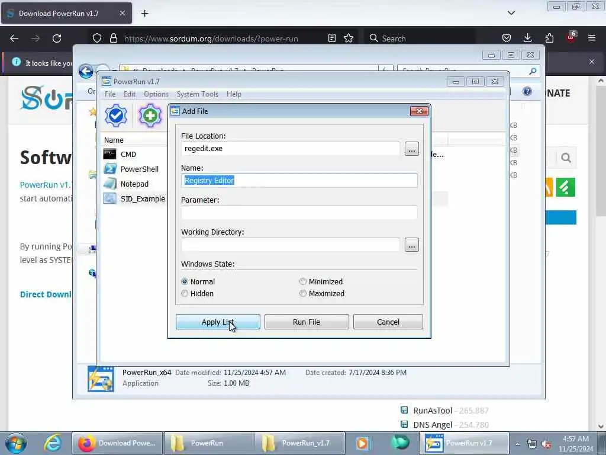Switch to Firefox Download PowerRun taskbar item
Viewport: 606px width, 455px height.
[118, 443]
